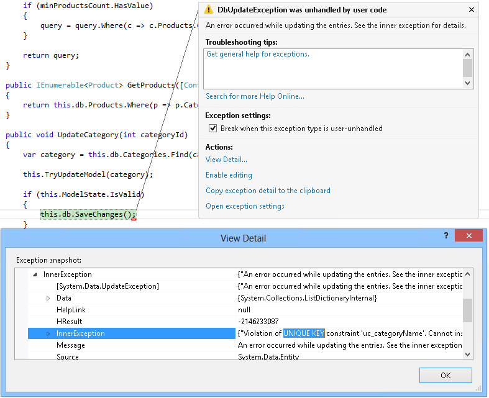Click the yellow warning icon in exception popup

pyautogui.click(x=209, y=10)
